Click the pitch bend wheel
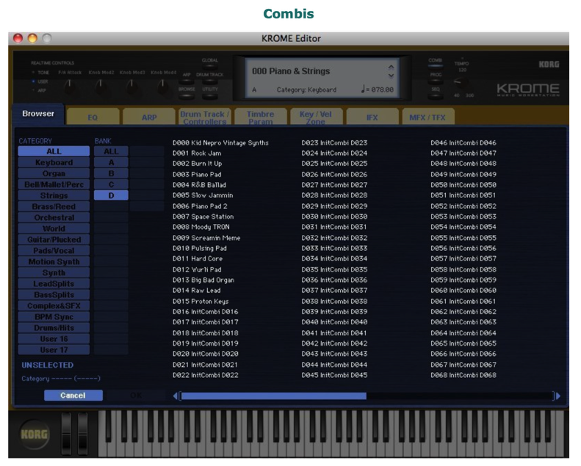Viewport: 581px width, 466px height. click(67, 433)
